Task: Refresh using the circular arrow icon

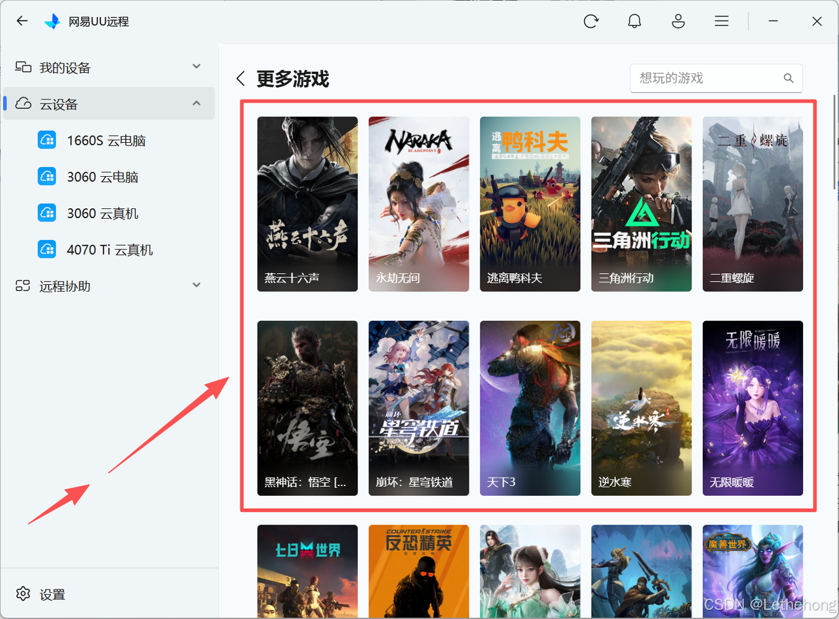Action: [591, 22]
